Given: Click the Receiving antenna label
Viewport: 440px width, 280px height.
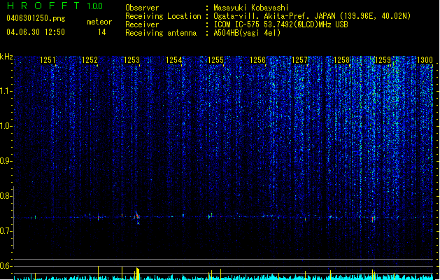Looking at the screenshot, I should coord(161,33).
